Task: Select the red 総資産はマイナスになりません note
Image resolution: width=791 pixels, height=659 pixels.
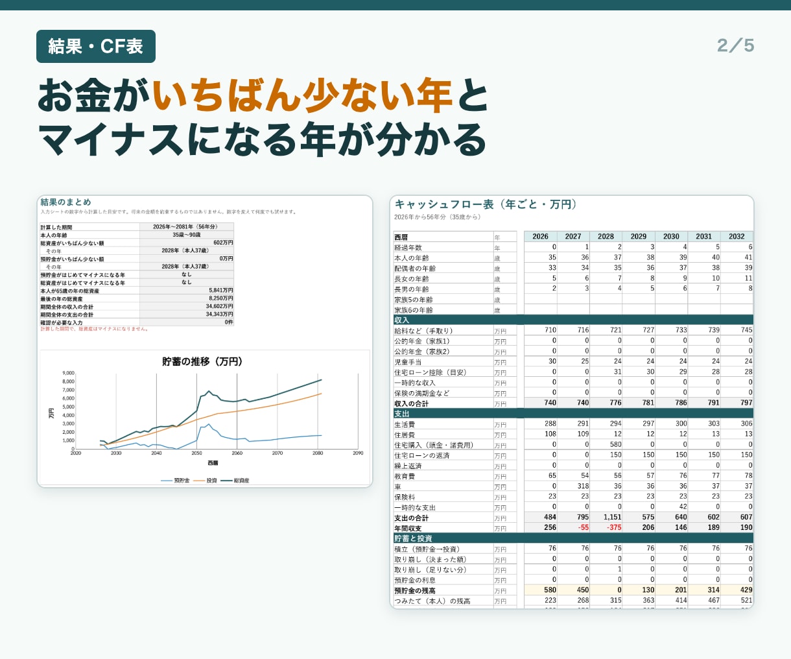Action: [x=95, y=329]
